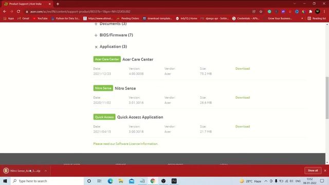
Task: Open the Grow Your Business bookmark
Action: [278, 18]
